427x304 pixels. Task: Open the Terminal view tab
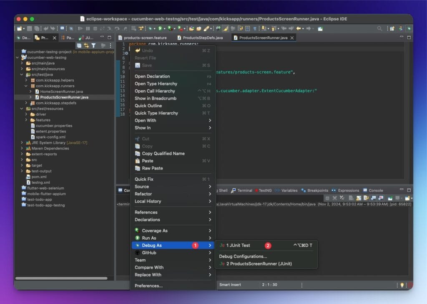(x=241, y=190)
